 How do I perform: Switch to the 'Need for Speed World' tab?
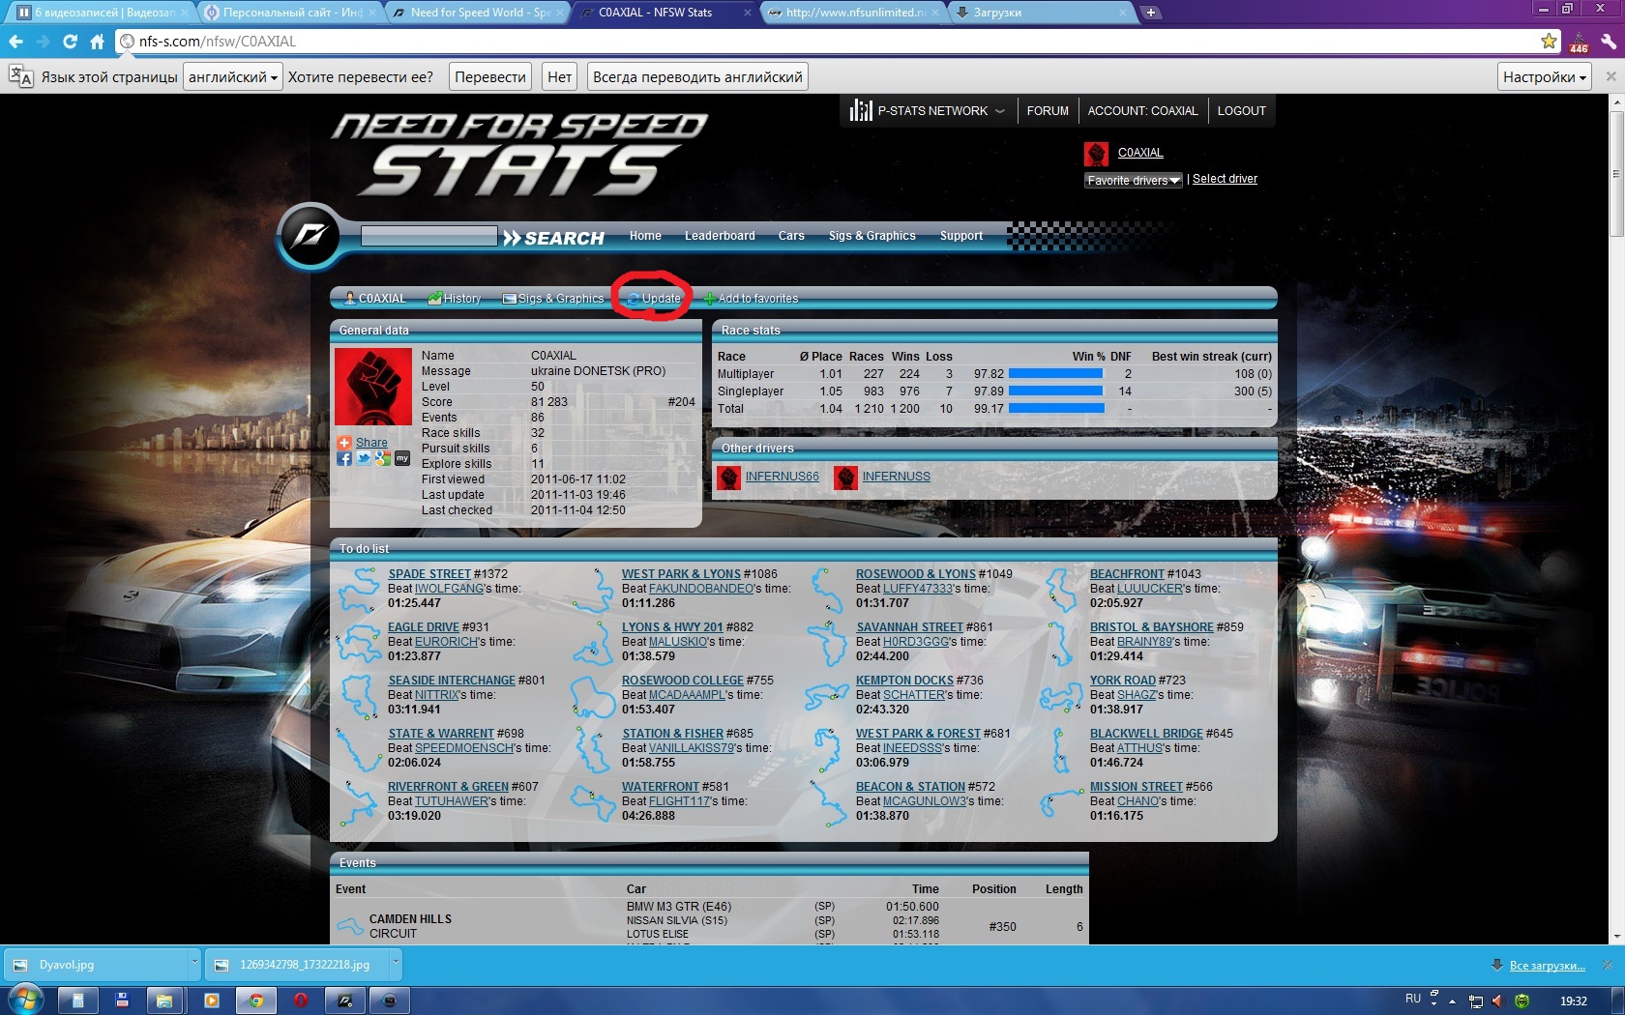pos(478,13)
